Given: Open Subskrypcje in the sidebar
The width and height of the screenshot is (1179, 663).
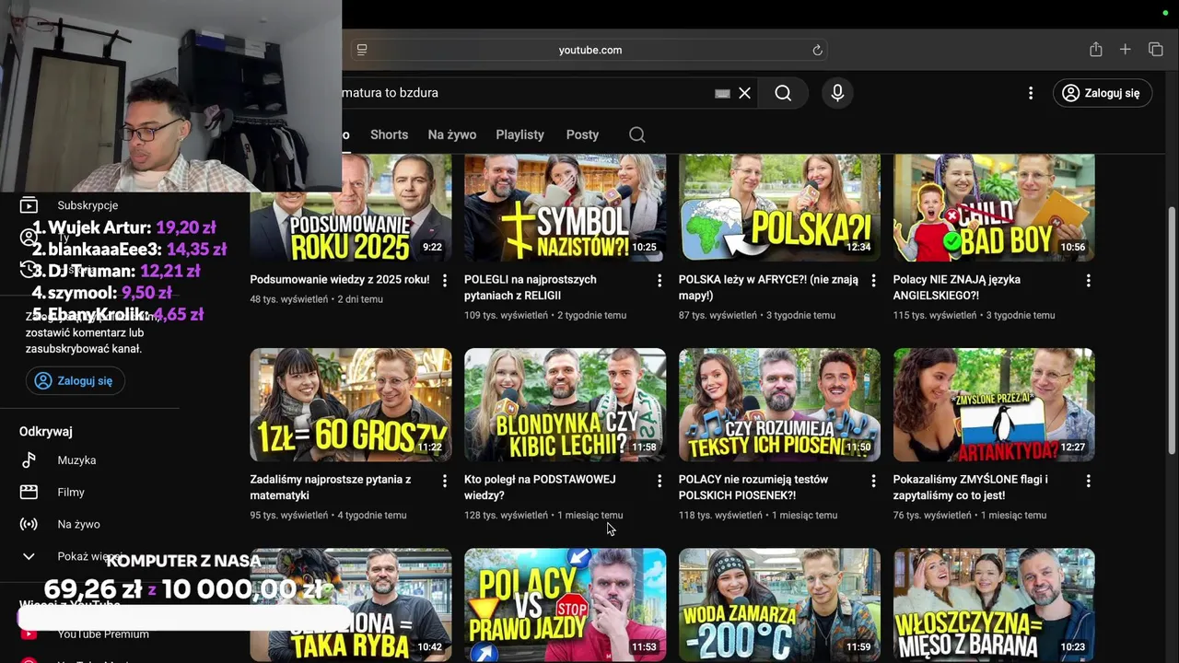Looking at the screenshot, I should click(88, 205).
